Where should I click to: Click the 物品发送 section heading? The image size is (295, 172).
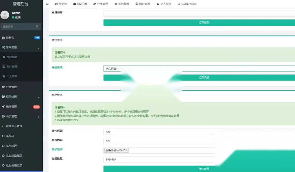pos(57,95)
